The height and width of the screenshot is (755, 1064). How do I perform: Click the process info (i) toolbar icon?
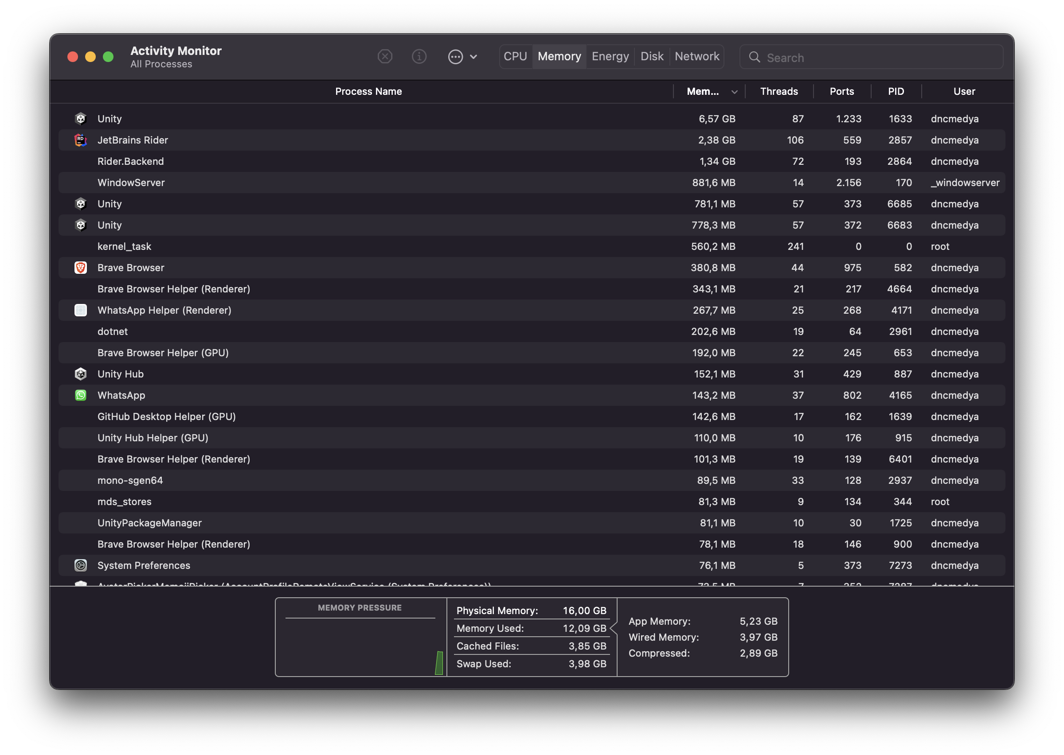419,57
